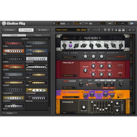Enable LIVE view mode

point(110,24)
